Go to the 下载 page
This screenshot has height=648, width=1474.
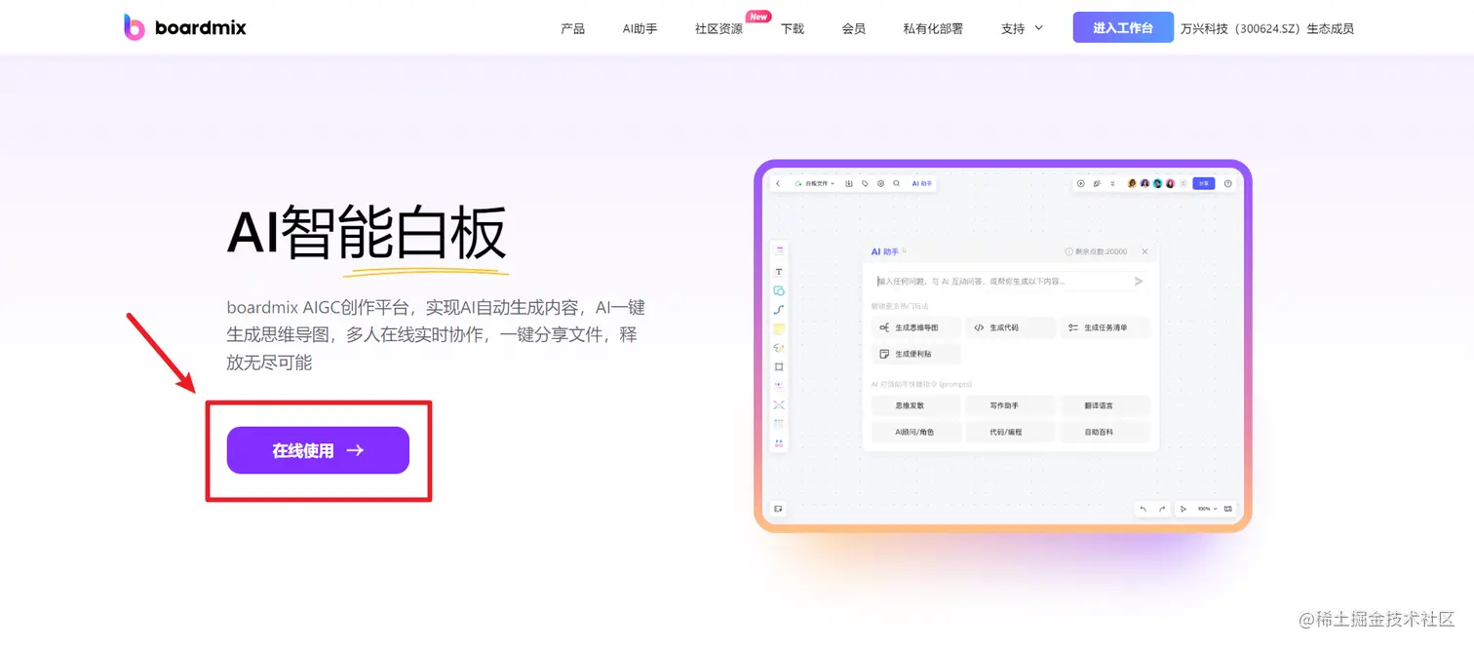[x=793, y=28]
